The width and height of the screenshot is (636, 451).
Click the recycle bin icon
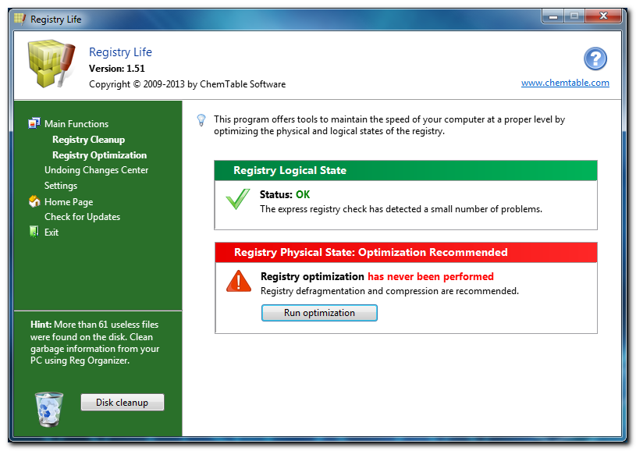(x=49, y=409)
